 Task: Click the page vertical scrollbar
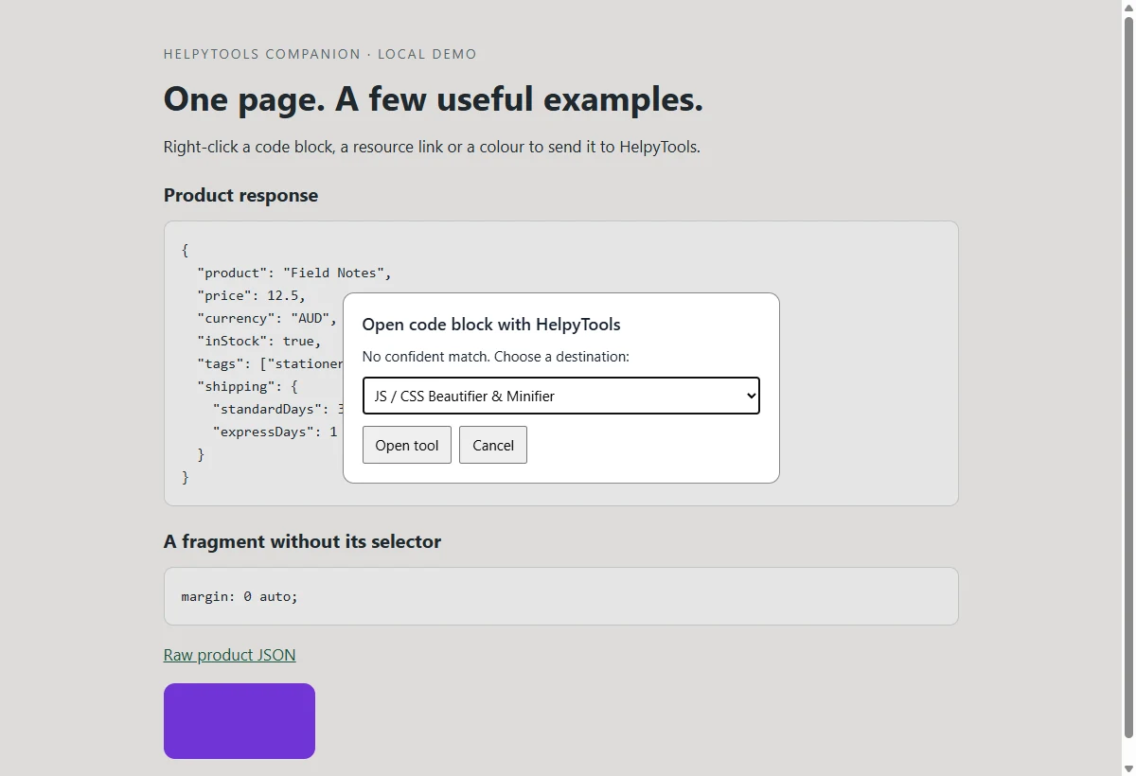tap(1127, 379)
